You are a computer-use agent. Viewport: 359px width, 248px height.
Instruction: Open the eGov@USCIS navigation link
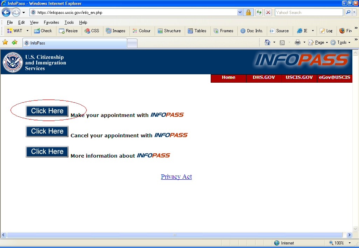(x=334, y=77)
